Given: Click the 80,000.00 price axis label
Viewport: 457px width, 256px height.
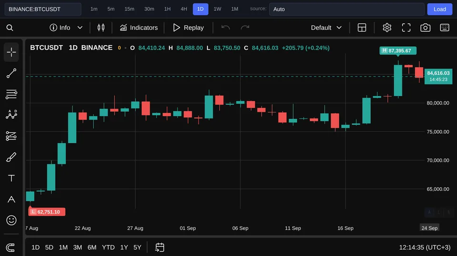Looking at the screenshot, I should tap(438, 103).
